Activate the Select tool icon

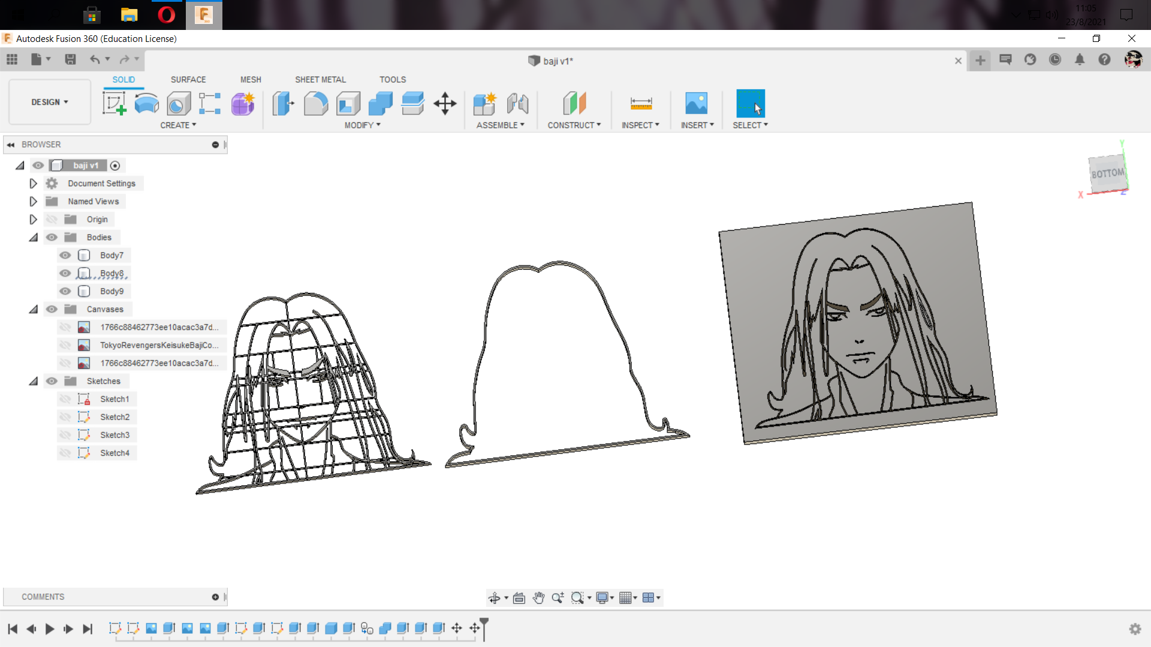[750, 103]
